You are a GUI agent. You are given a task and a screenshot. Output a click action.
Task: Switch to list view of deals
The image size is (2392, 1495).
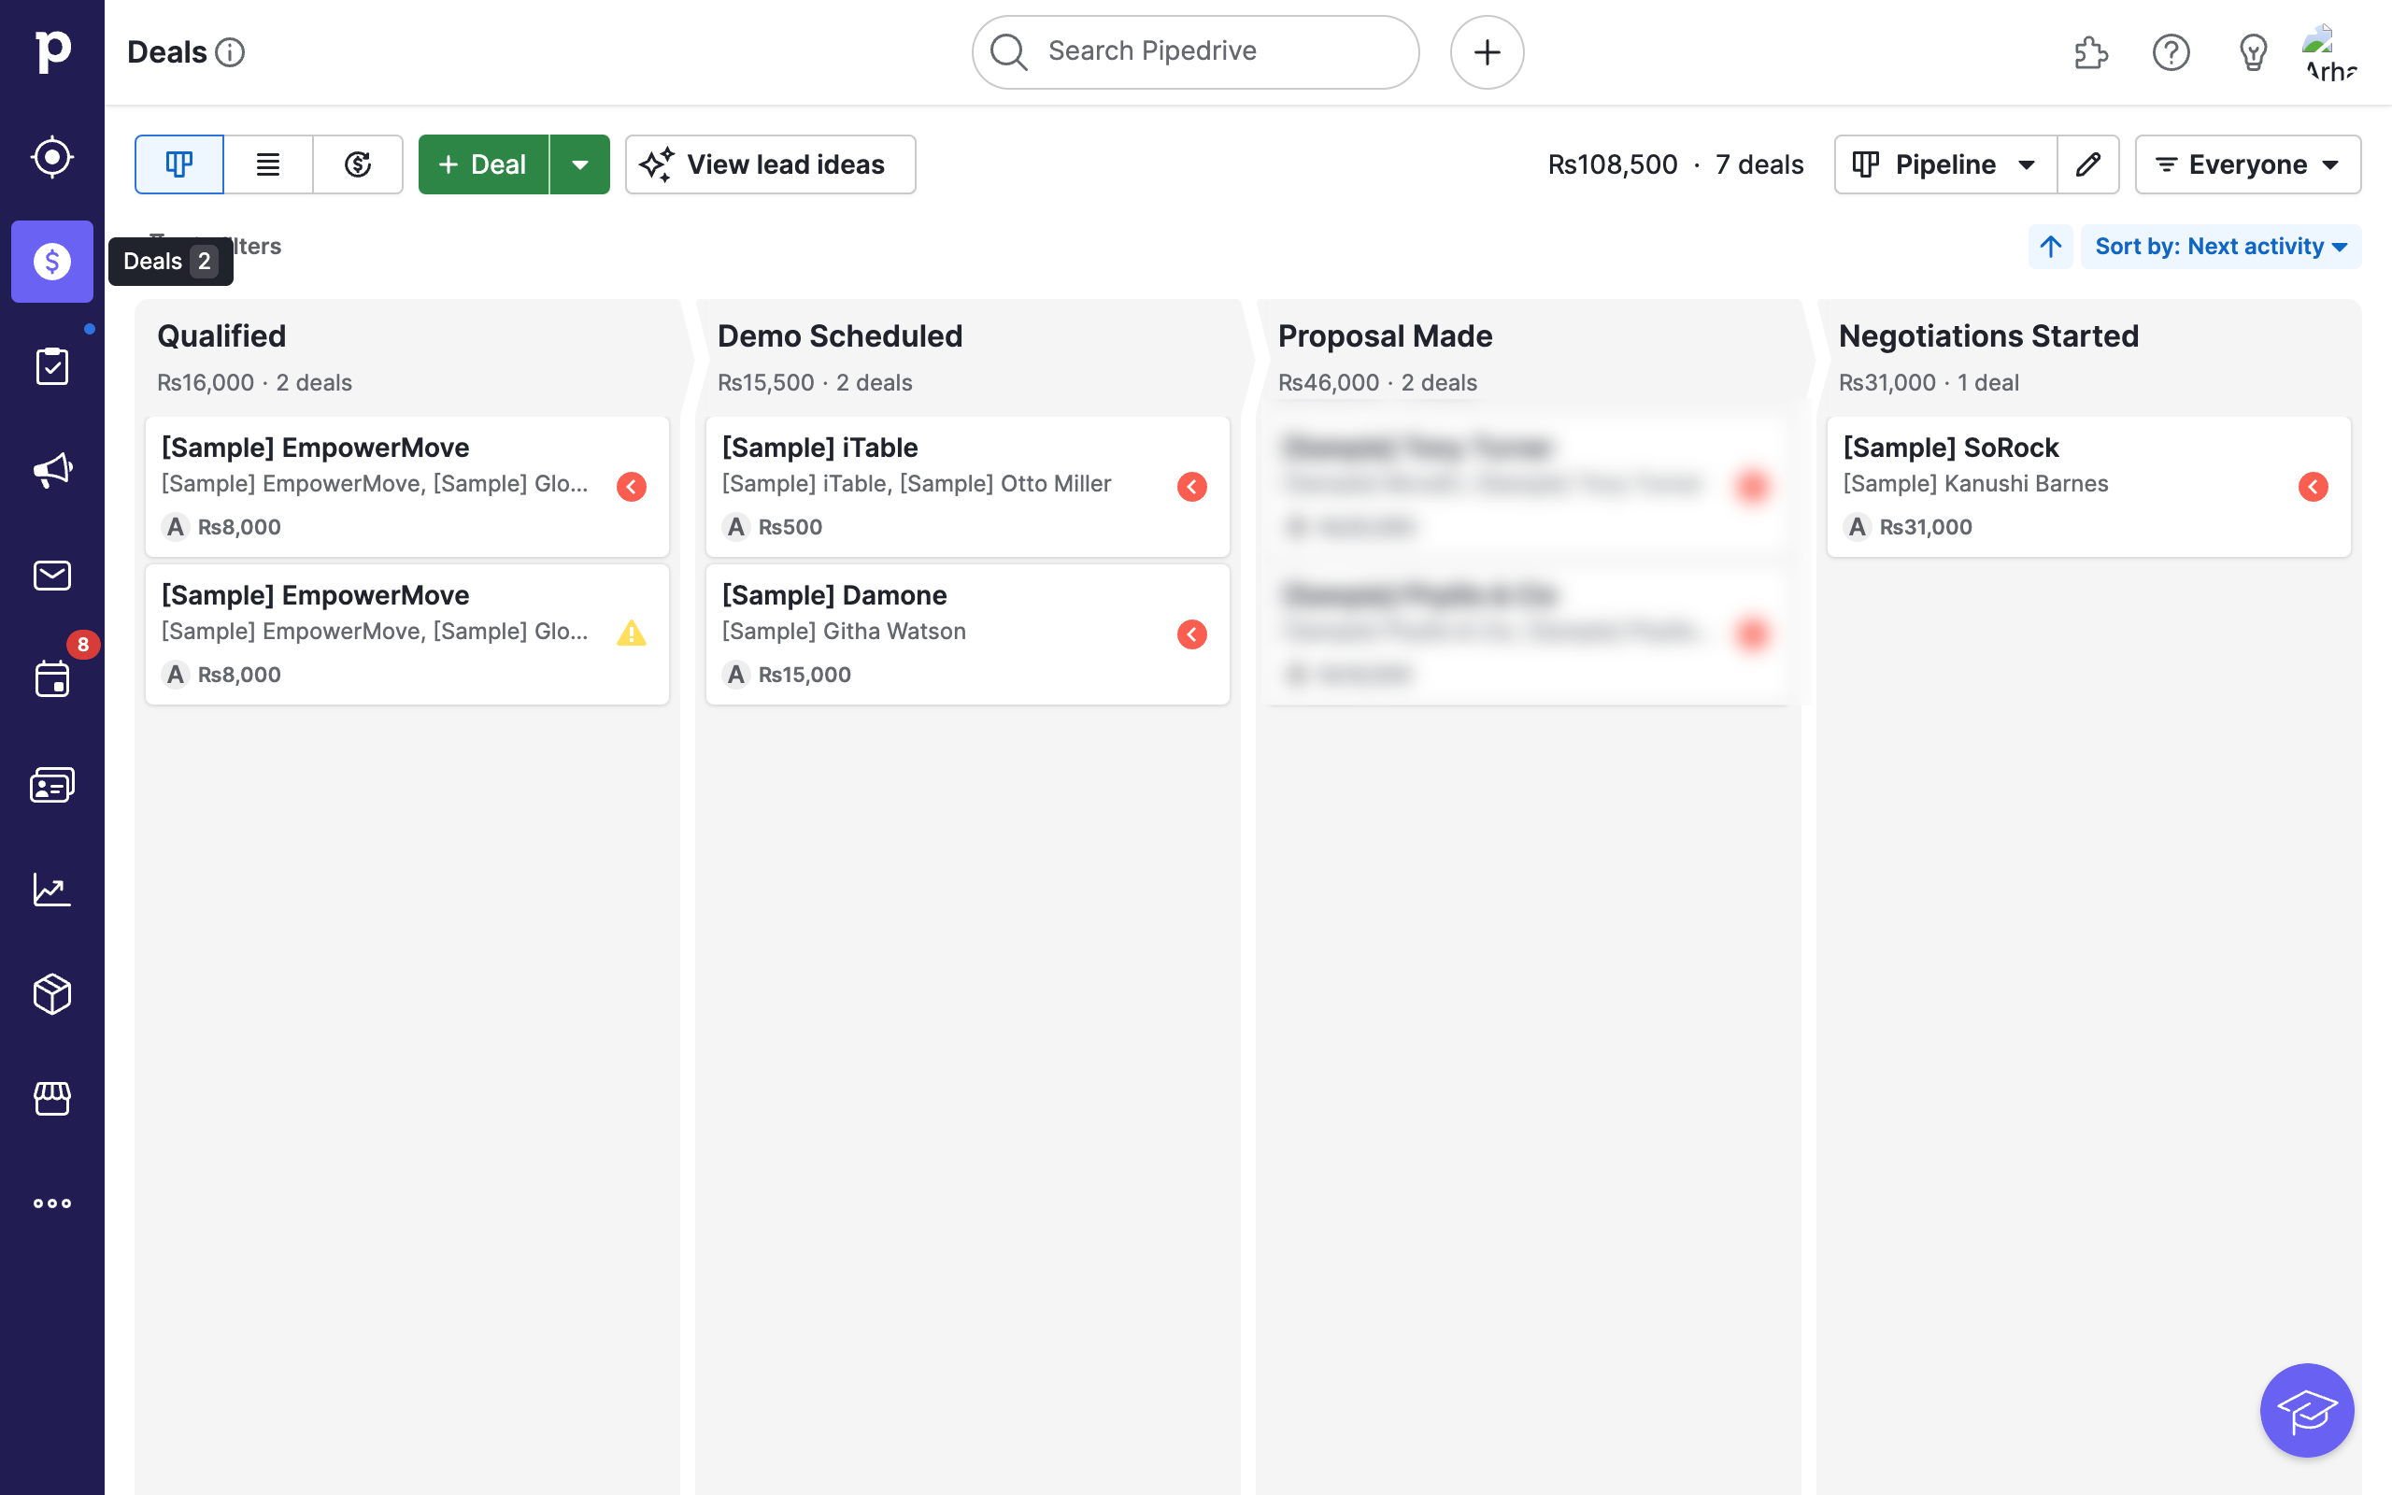268,164
